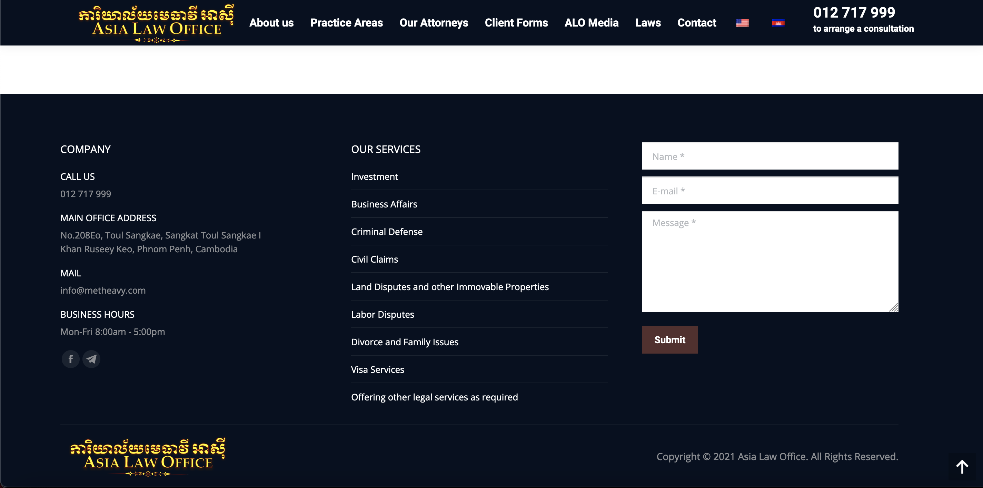Open the Our Attorneys menu
The width and height of the screenshot is (983, 488).
[434, 23]
